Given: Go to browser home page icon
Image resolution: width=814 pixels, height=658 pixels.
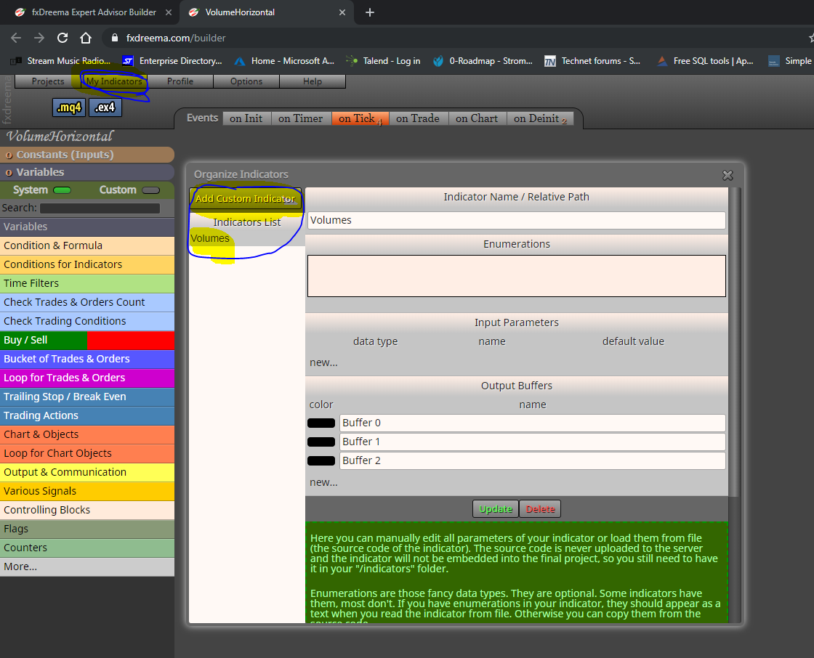Looking at the screenshot, I should (x=86, y=38).
